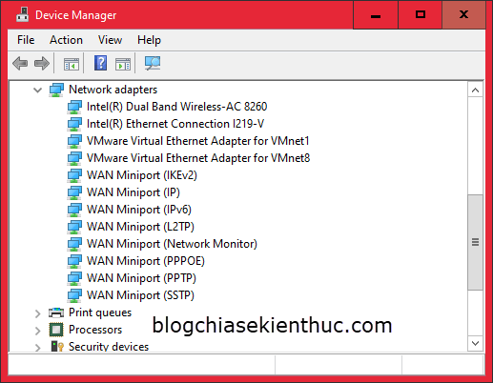Click the show/hide action pane icon
The width and height of the screenshot is (493, 383).
click(x=123, y=64)
